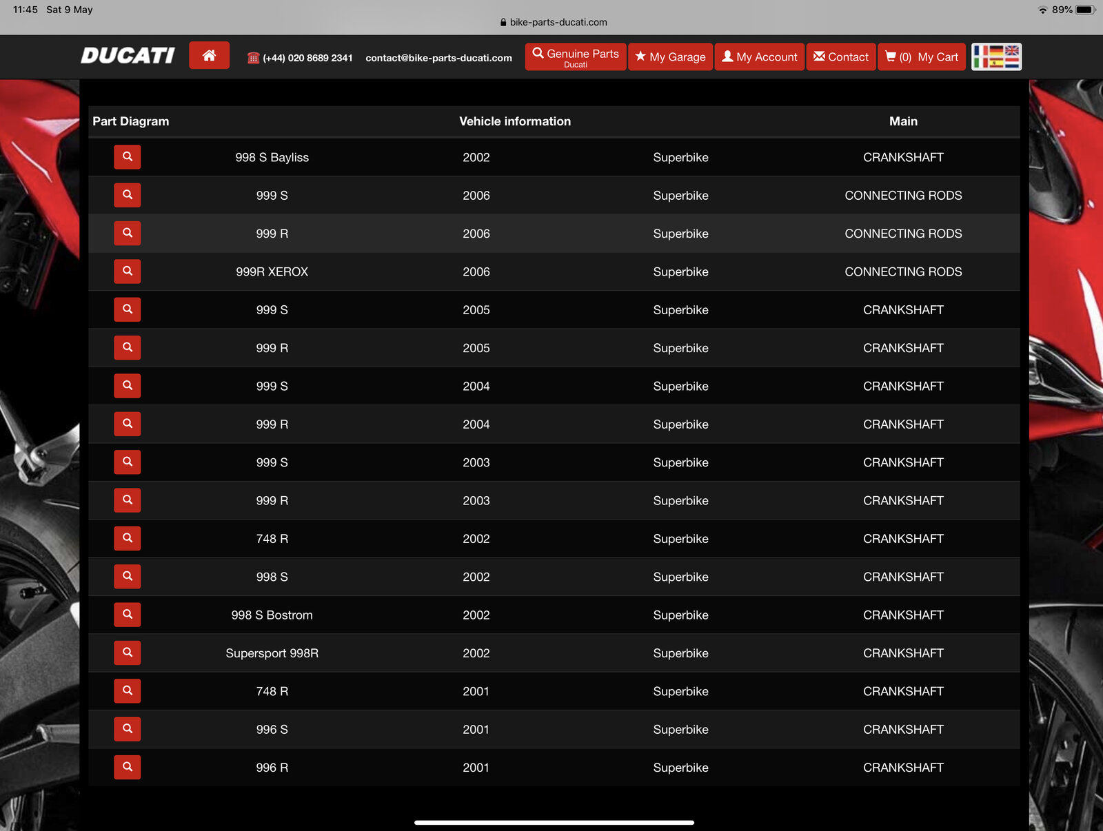The width and height of the screenshot is (1103, 831).
Task: Go to My Account
Action: tap(759, 57)
